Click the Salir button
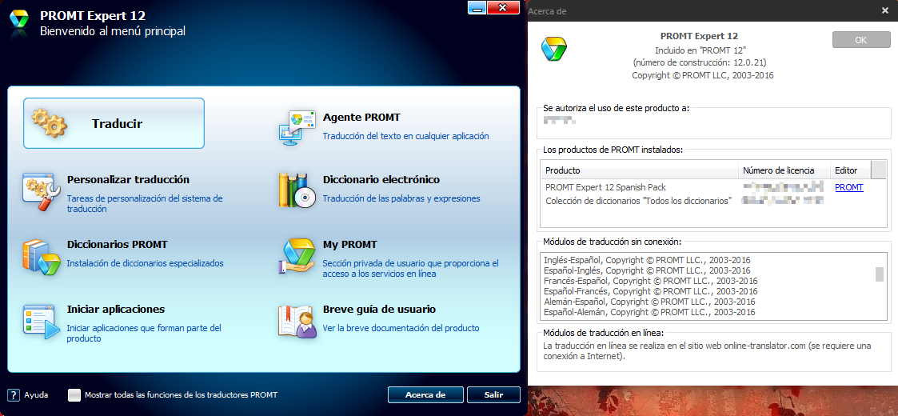 click(x=493, y=394)
